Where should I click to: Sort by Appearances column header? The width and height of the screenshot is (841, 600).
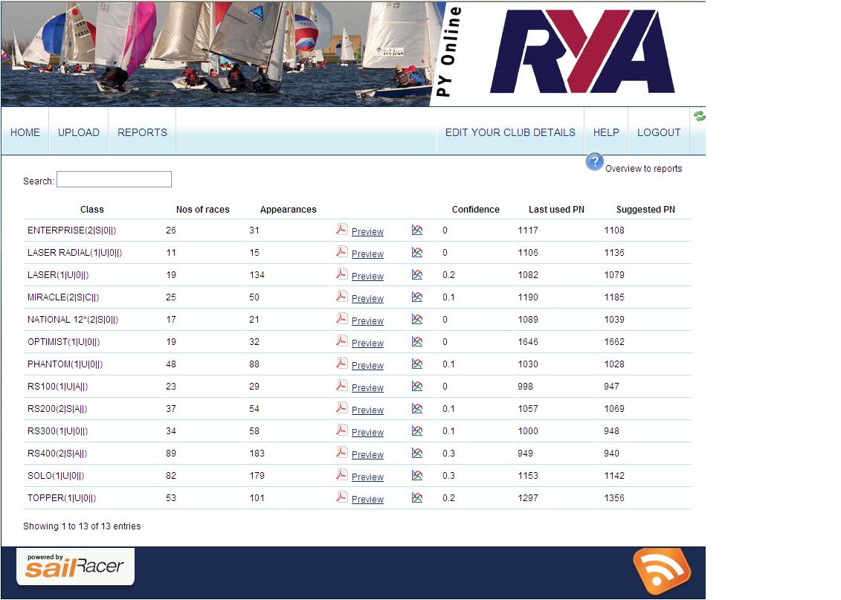click(x=288, y=210)
